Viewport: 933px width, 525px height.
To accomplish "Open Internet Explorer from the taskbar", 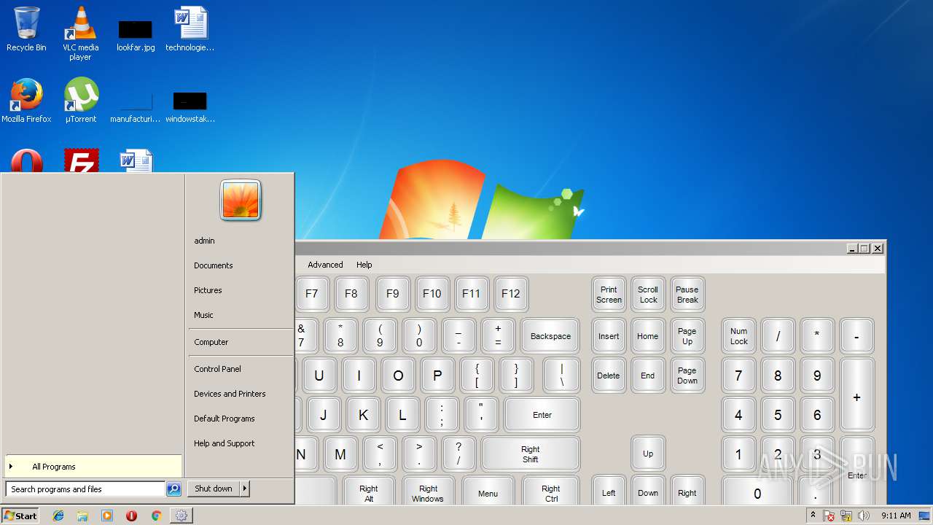I will 58,516.
